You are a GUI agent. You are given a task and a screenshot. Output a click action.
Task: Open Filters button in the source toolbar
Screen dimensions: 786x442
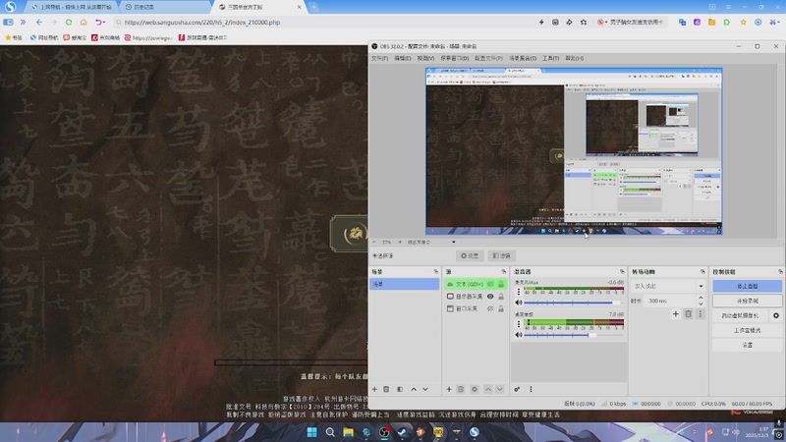tap(501, 255)
